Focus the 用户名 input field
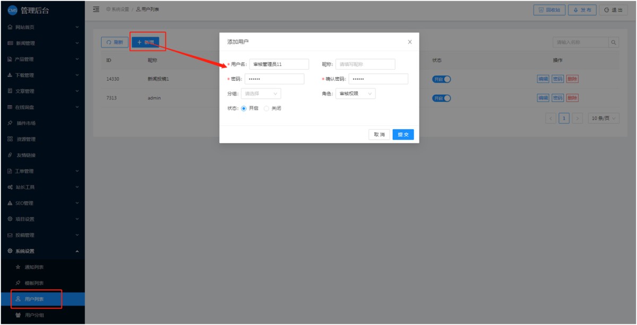This screenshot has height=325, width=637. pos(279,64)
